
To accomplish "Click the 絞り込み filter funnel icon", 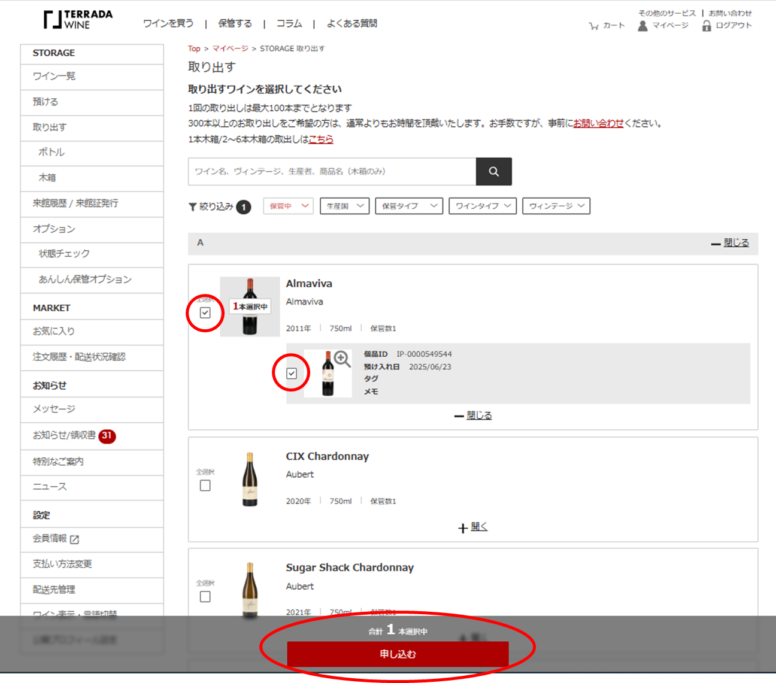I will coord(192,207).
